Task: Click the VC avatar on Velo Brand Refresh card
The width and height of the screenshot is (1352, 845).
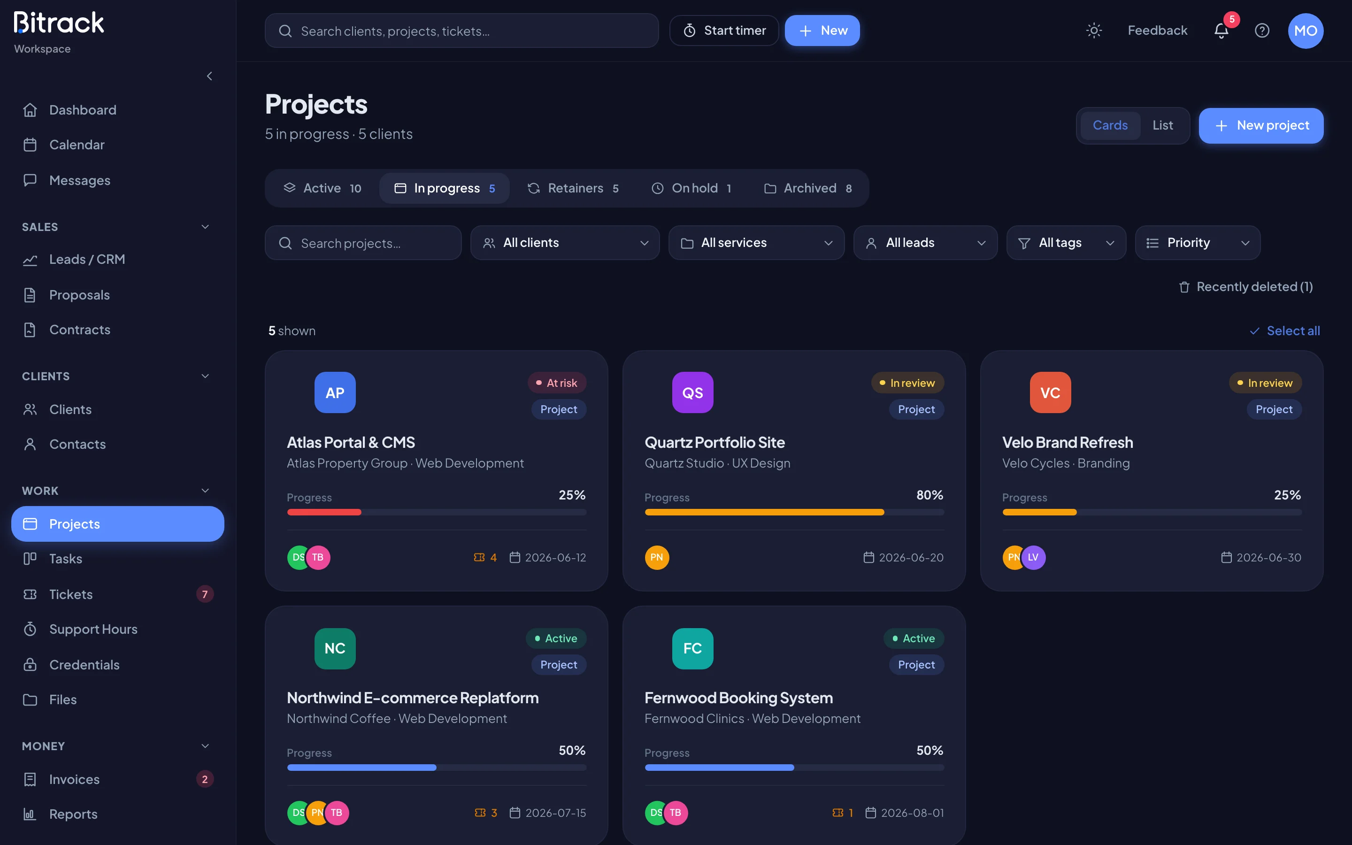Action: tap(1050, 392)
